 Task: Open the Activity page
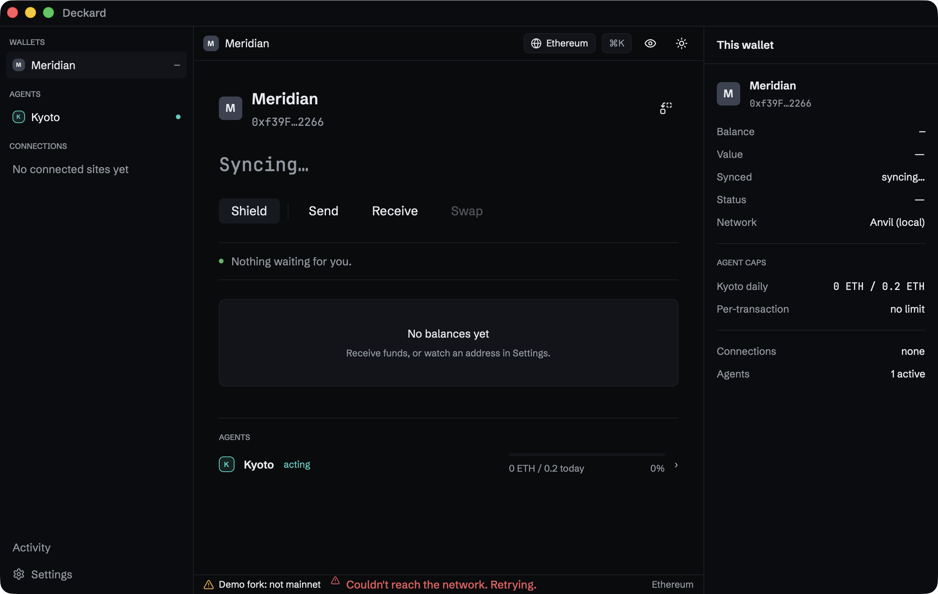32,547
